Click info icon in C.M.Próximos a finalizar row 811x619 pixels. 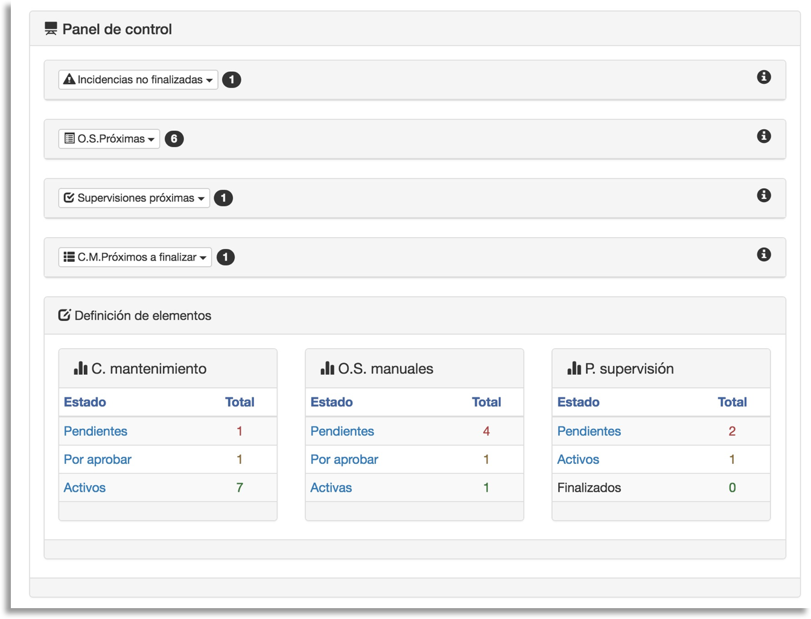[763, 255]
